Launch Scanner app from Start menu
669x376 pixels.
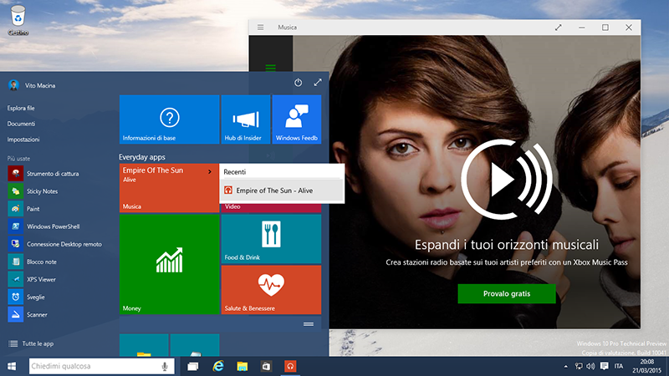28,315
